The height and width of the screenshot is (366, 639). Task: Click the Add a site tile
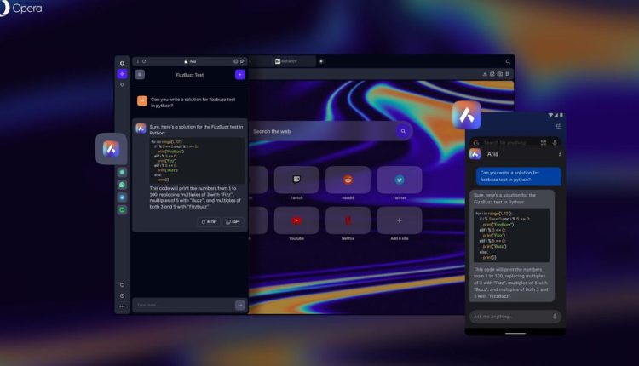click(398, 220)
